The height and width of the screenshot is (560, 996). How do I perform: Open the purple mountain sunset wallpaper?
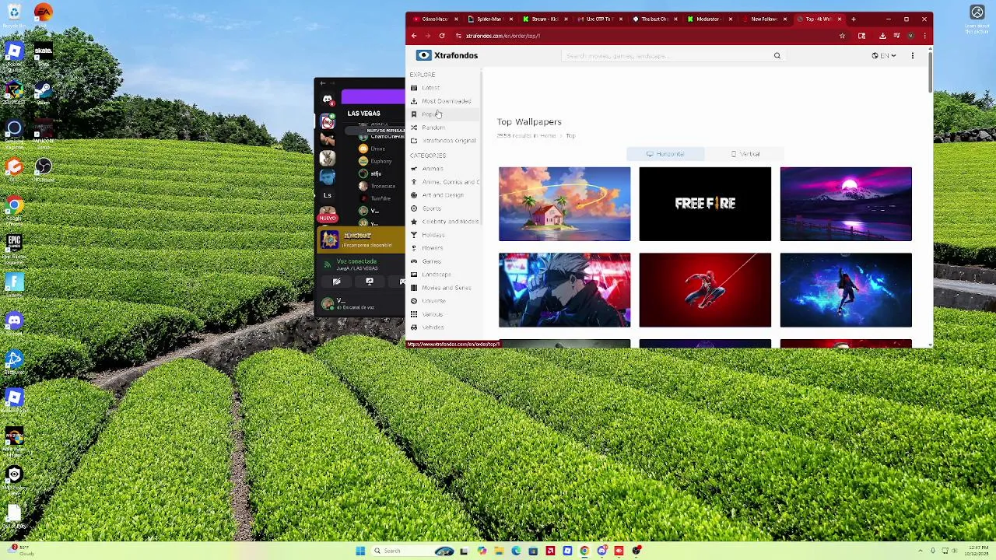click(x=846, y=204)
